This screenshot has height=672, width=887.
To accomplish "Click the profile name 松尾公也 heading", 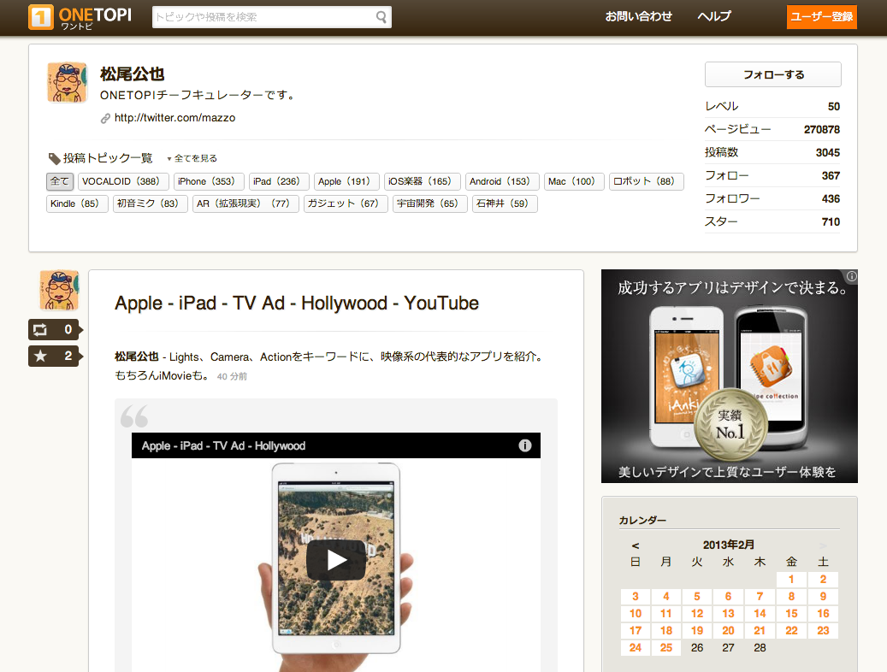I will (133, 74).
